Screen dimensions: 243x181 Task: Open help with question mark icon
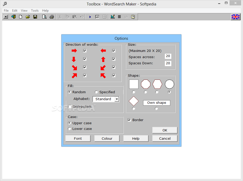pos(133,17)
